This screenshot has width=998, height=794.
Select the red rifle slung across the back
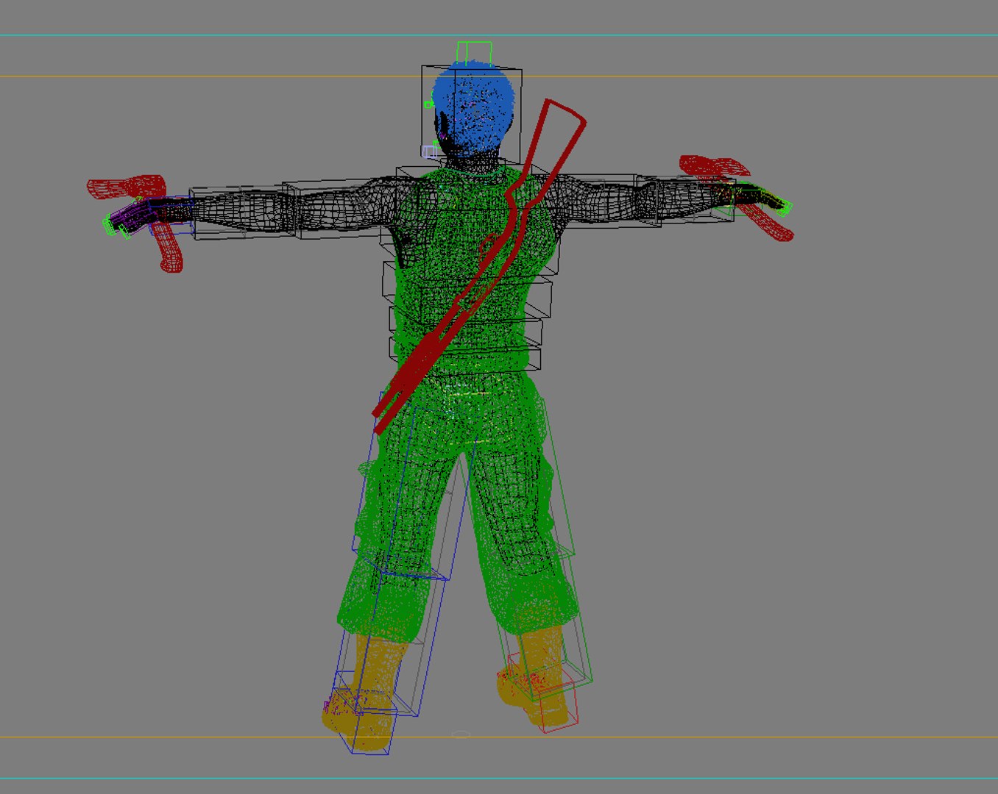coord(479,265)
